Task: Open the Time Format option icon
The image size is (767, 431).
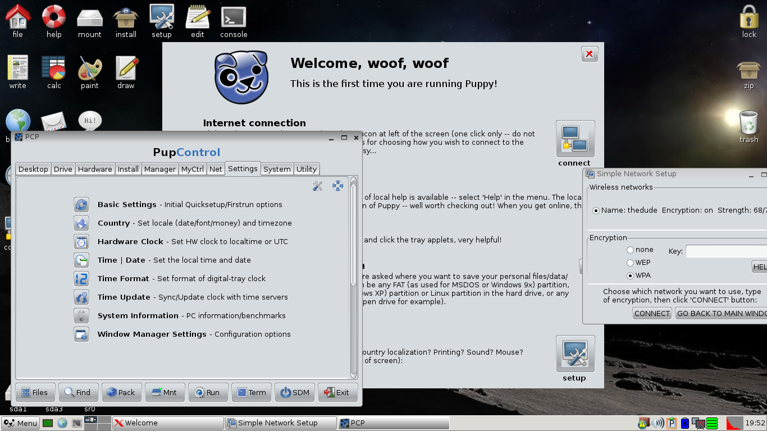Action: click(81, 279)
